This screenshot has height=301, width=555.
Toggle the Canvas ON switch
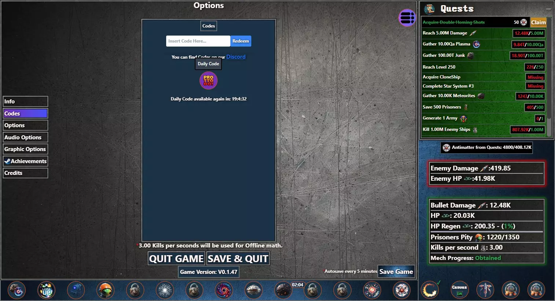point(459,290)
